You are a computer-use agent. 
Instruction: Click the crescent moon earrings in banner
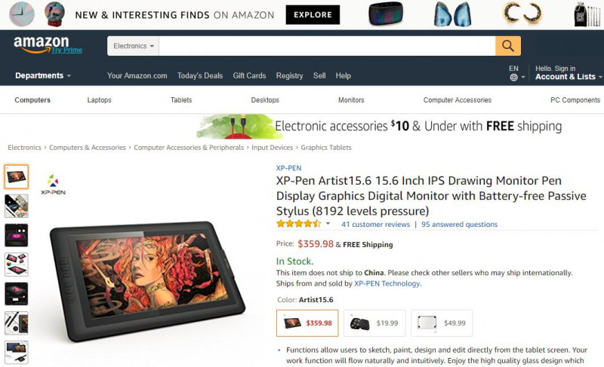(x=522, y=14)
